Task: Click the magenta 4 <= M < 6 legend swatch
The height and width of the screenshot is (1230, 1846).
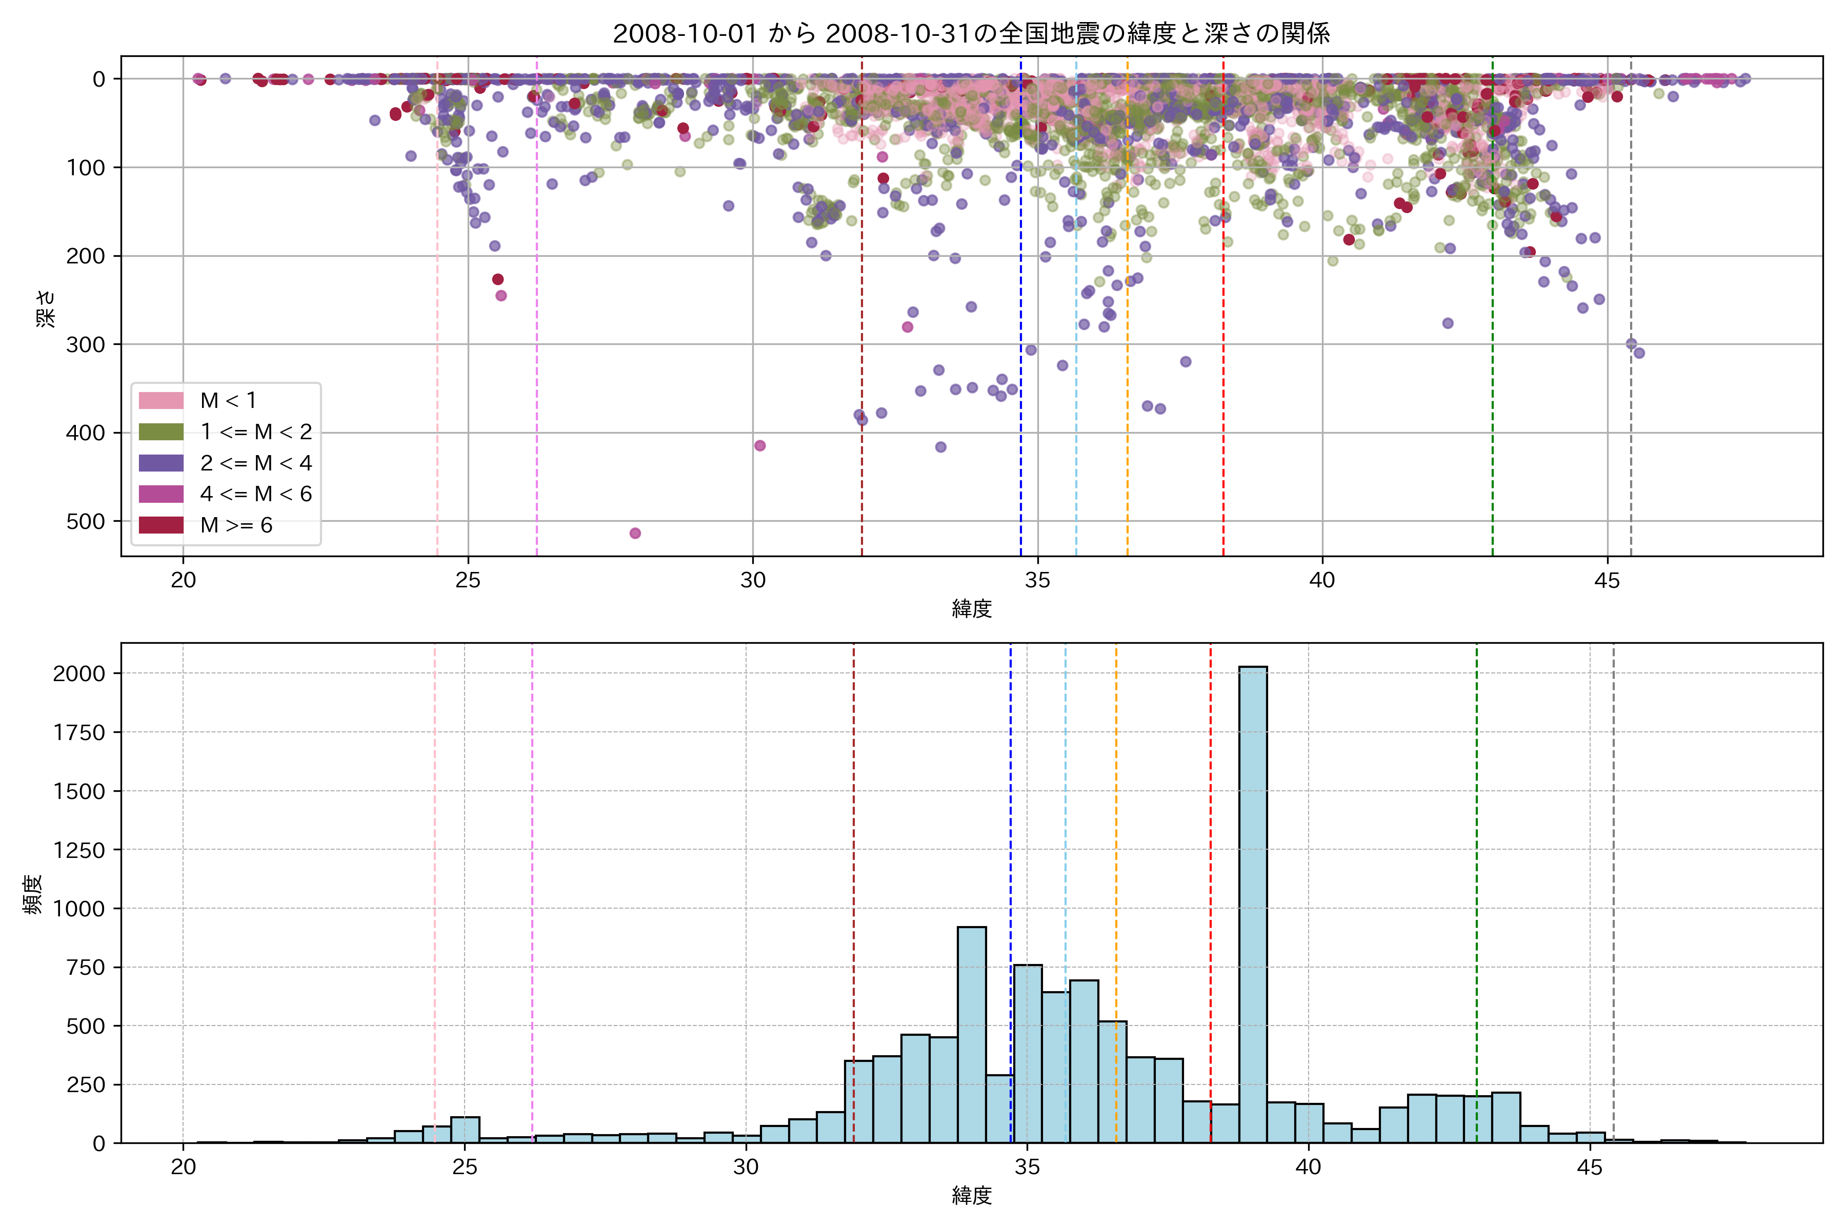Action: pyautogui.click(x=161, y=494)
